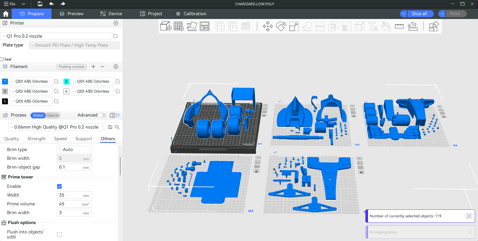This screenshot has width=478, height=241.
Task: Click the Arrange all objects icon
Action: (x=204, y=26)
